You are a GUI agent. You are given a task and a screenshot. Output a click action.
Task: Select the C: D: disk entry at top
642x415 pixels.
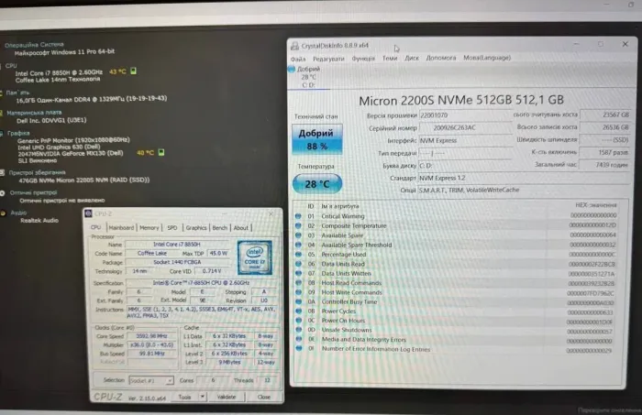[x=309, y=77]
